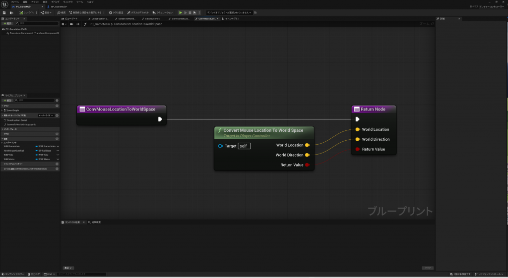Add new event dispatcher plus icon
The width and height of the screenshot is (508, 278).
57,164
